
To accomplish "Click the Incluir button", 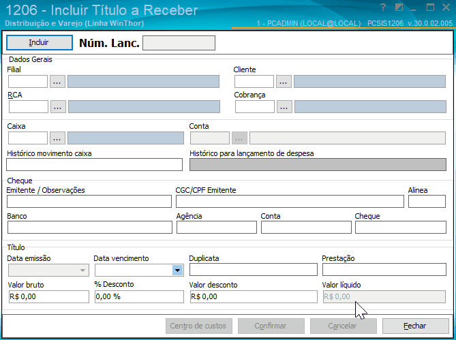I will 40,43.
